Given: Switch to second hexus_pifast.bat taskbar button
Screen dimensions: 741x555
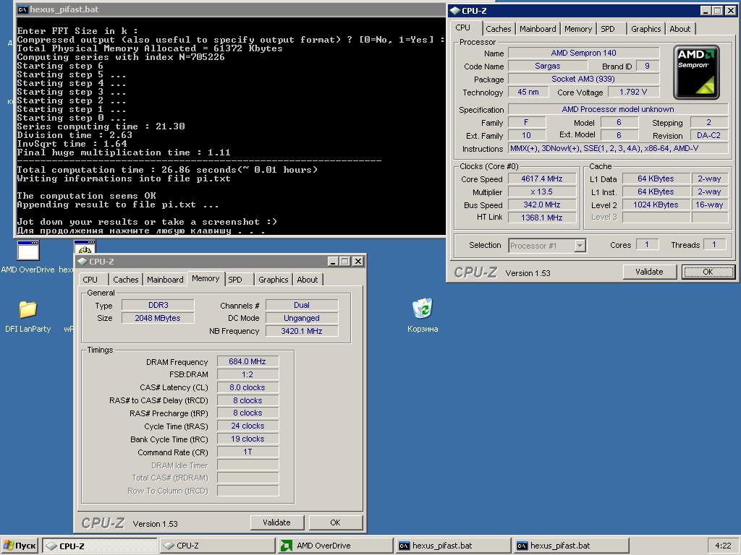Looking at the screenshot, I should point(570,546).
